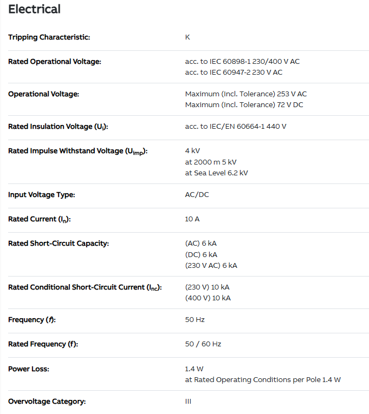The image size is (369, 414).
Task: Click the Overvoltage Category value III
Action: 188,402
